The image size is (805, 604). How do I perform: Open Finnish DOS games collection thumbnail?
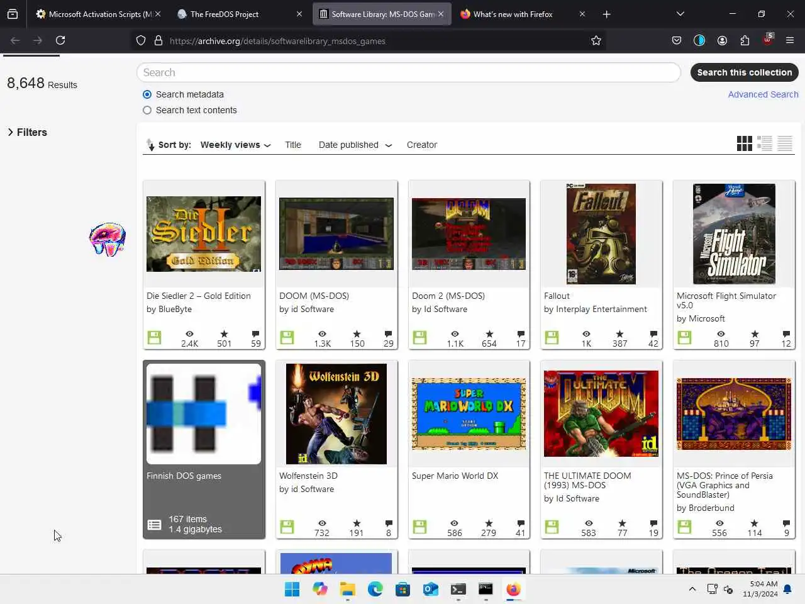point(204,414)
